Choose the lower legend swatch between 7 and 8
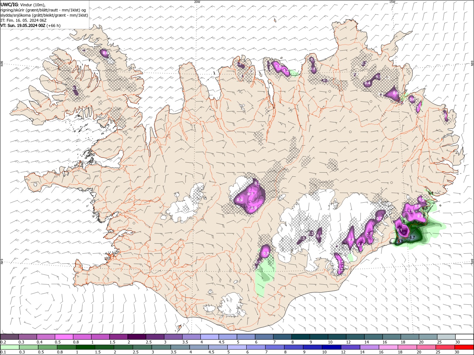This screenshot has width=474, height=355. pyautogui.click(x=274, y=347)
